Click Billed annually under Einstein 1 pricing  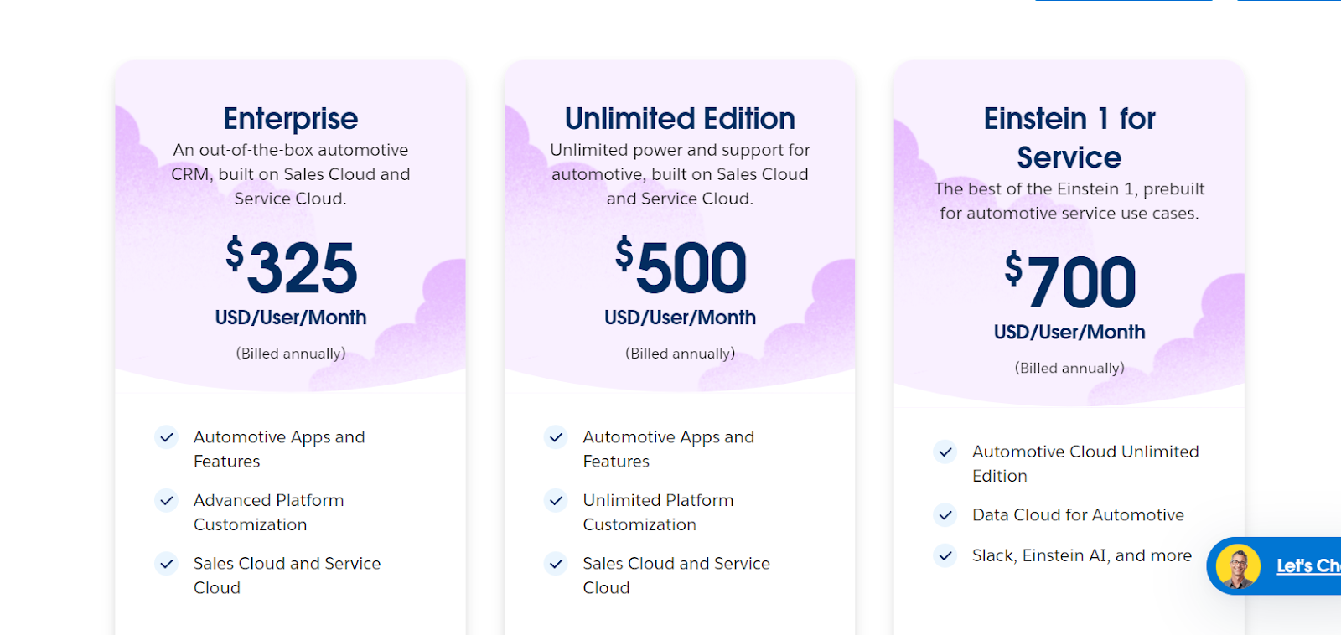point(1069,367)
